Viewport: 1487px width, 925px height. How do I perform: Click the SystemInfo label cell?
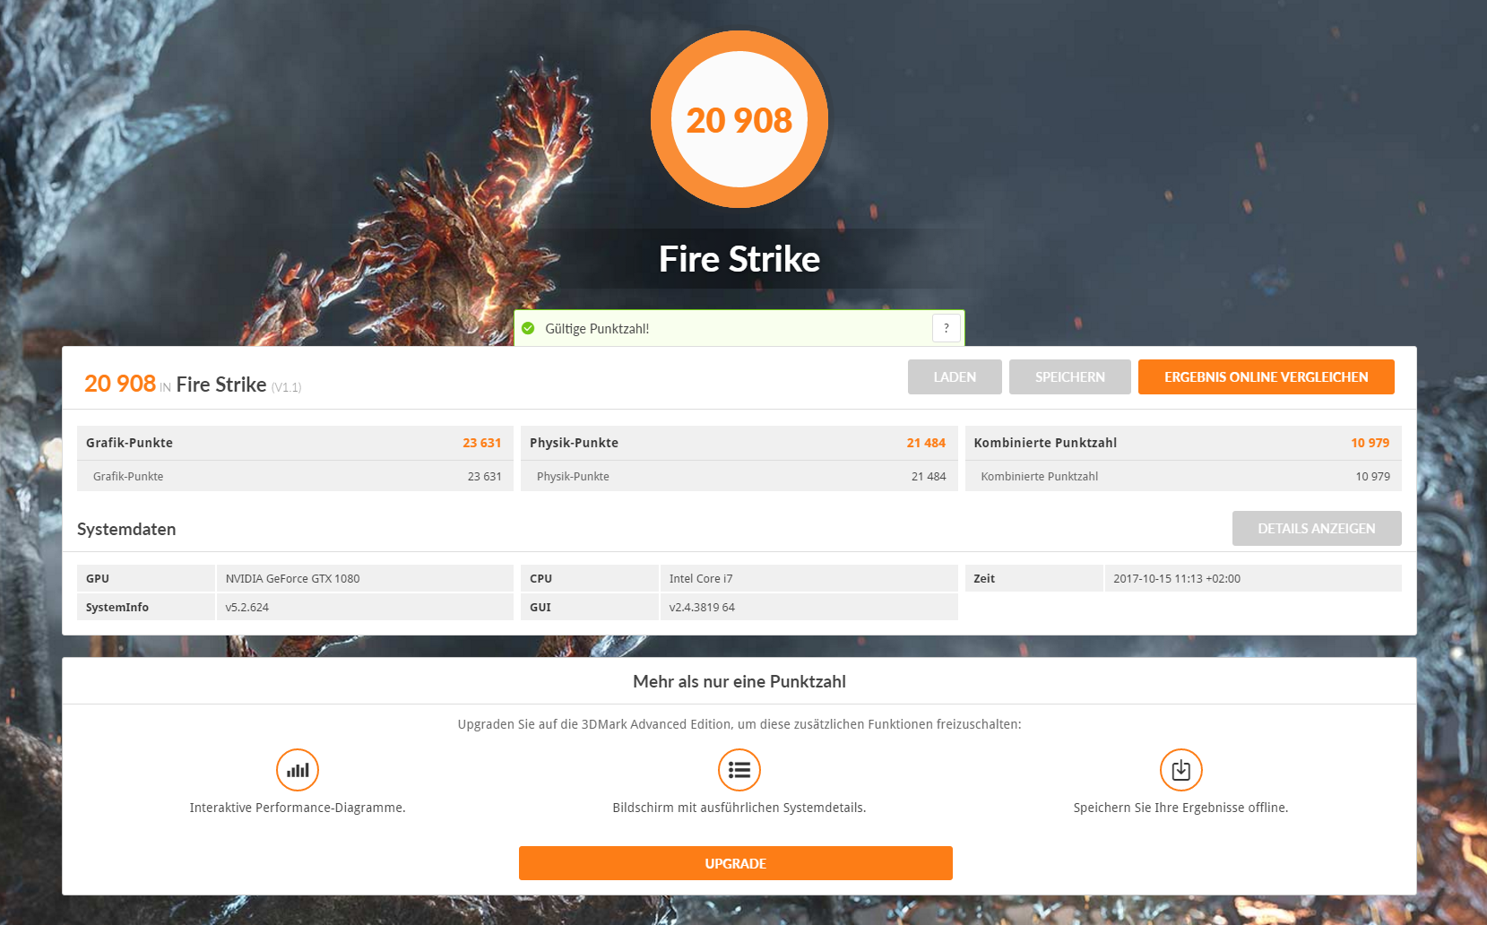(x=146, y=607)
